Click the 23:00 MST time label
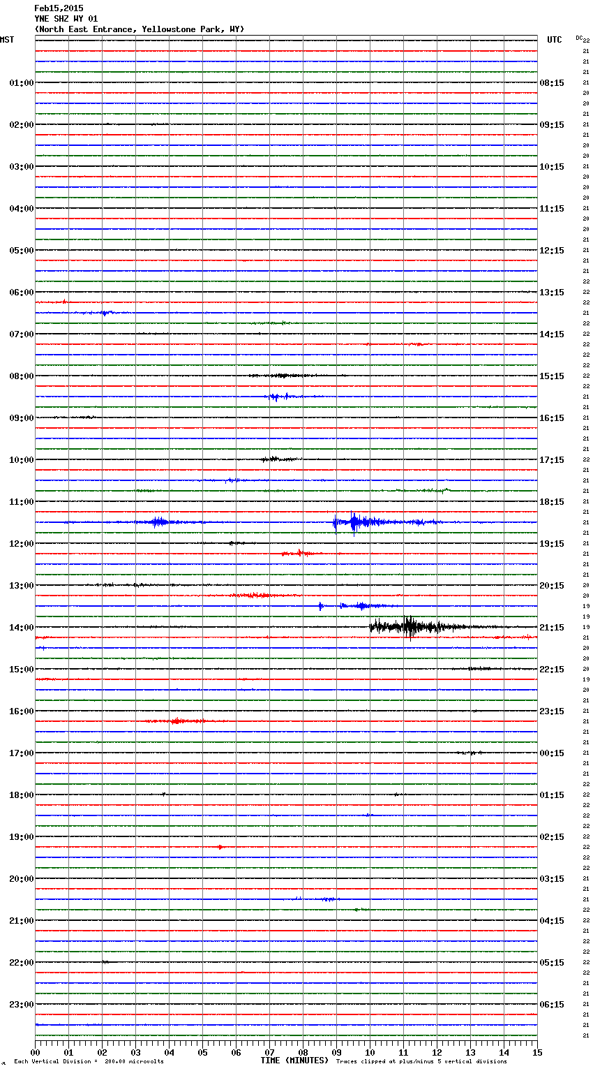 21,1005
